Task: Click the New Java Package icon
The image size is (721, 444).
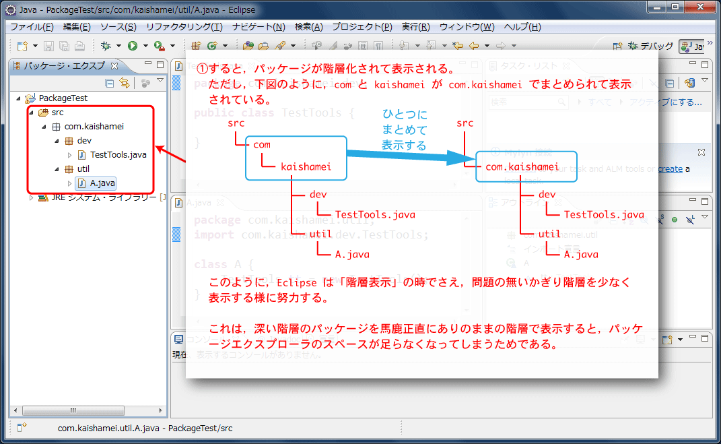Action: (196, 46)
